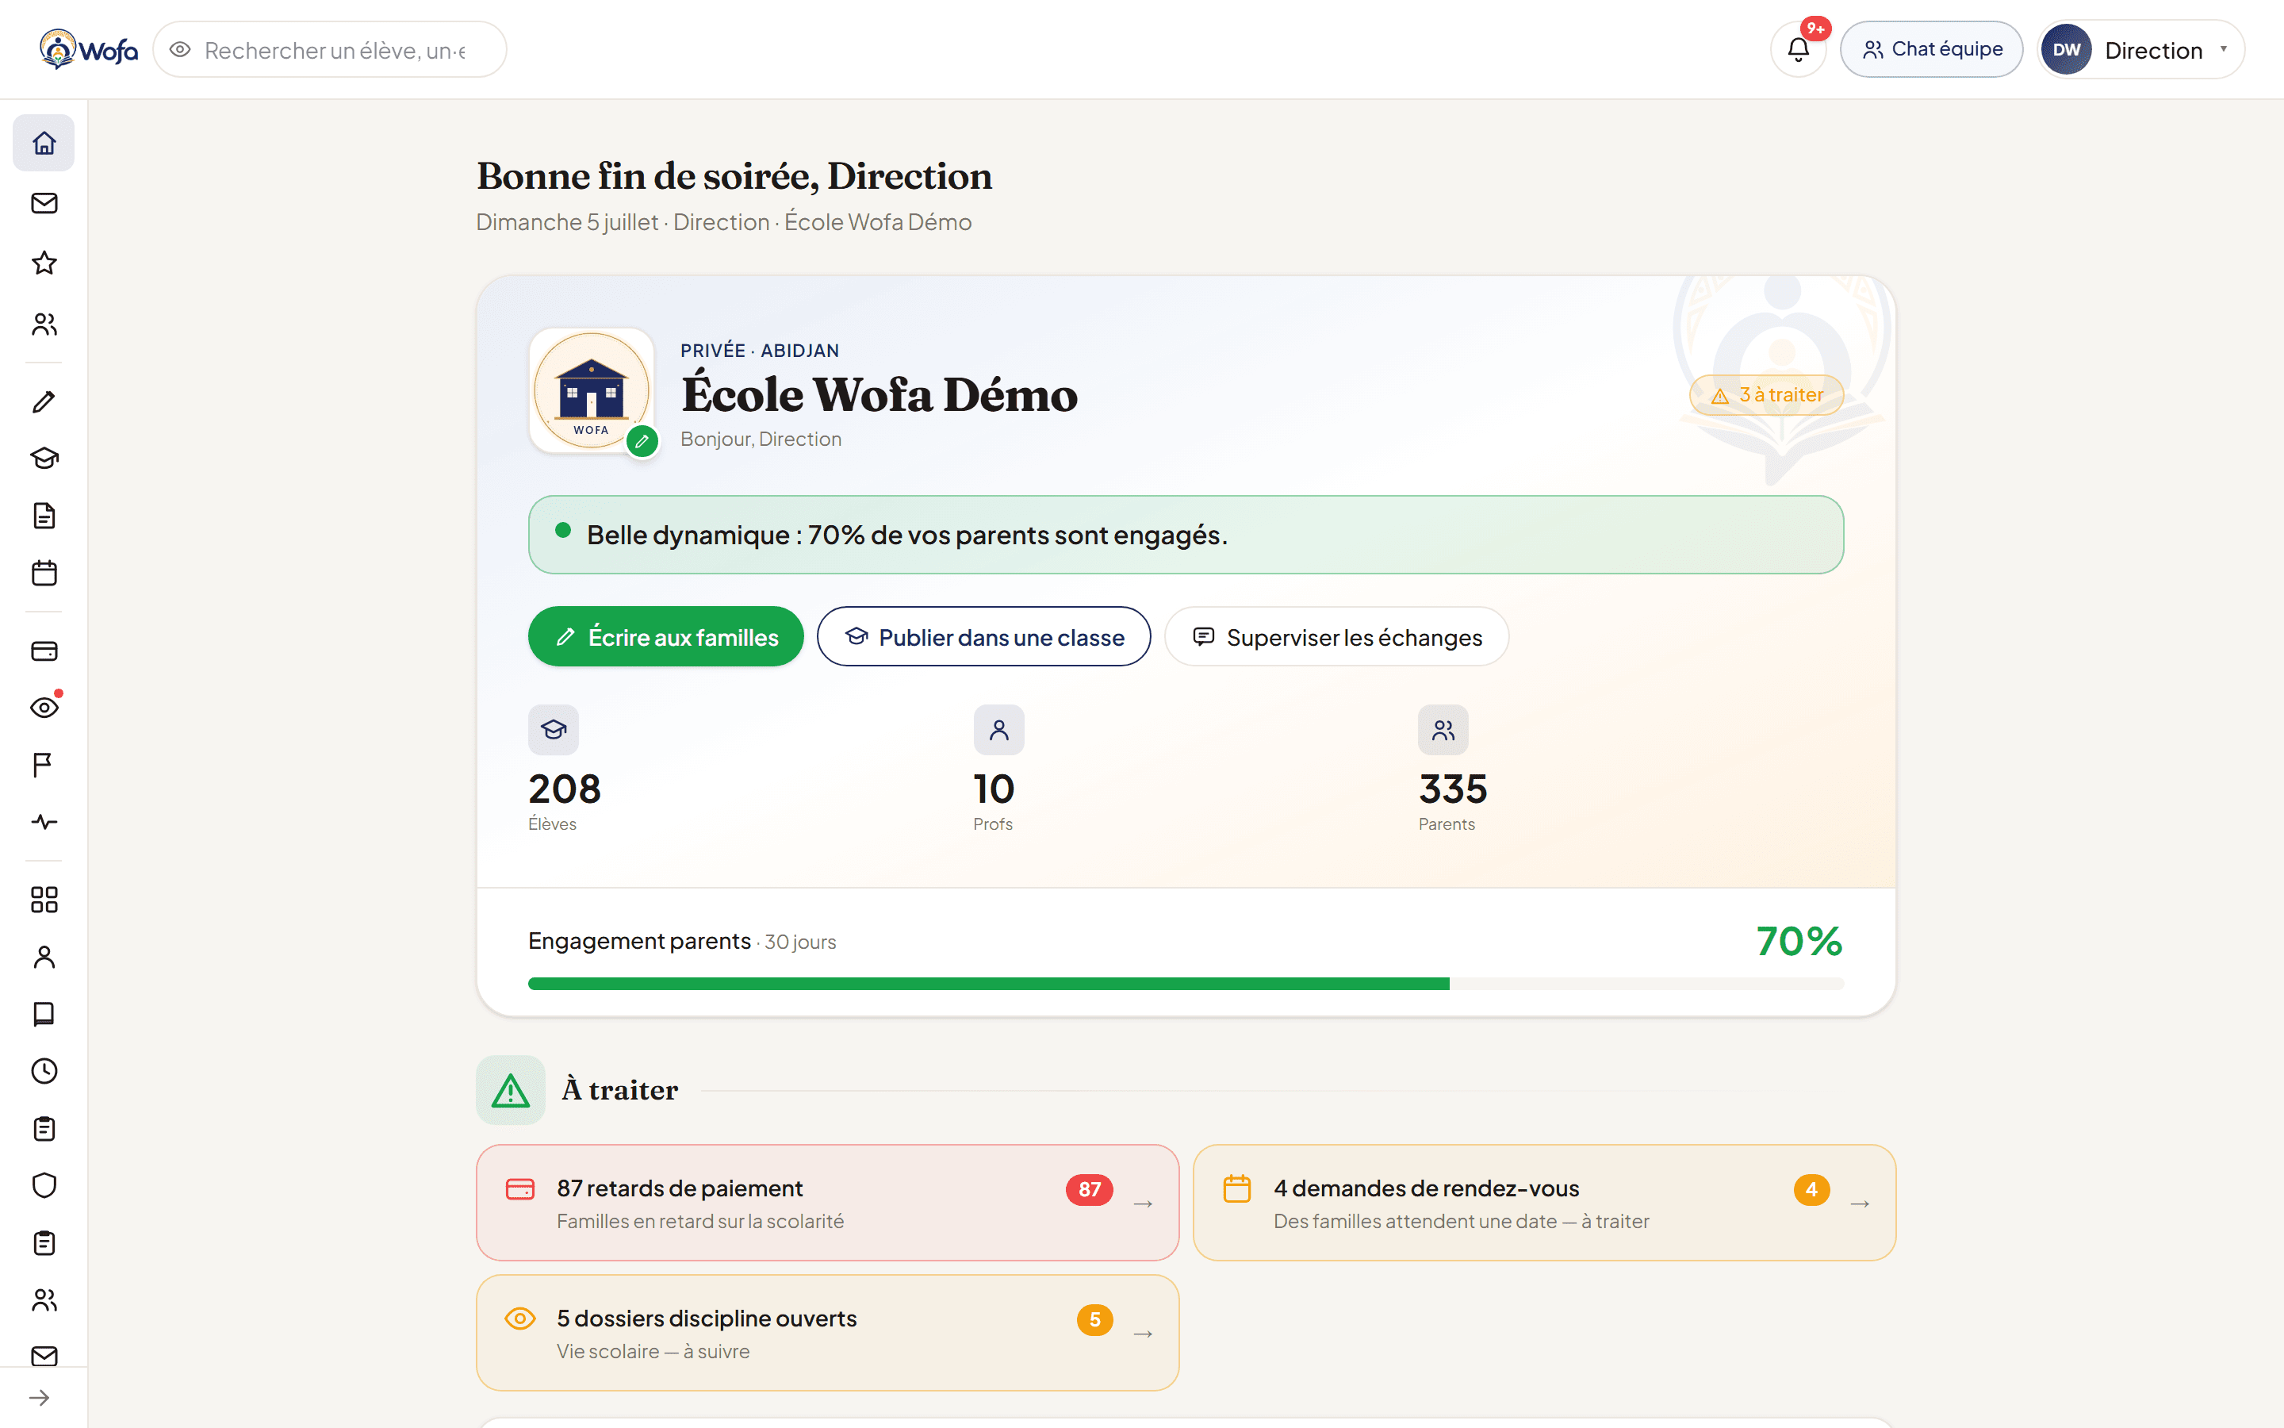Click the eye icon in the search bar
The image size is (2284, 1428).
(180, 49)
